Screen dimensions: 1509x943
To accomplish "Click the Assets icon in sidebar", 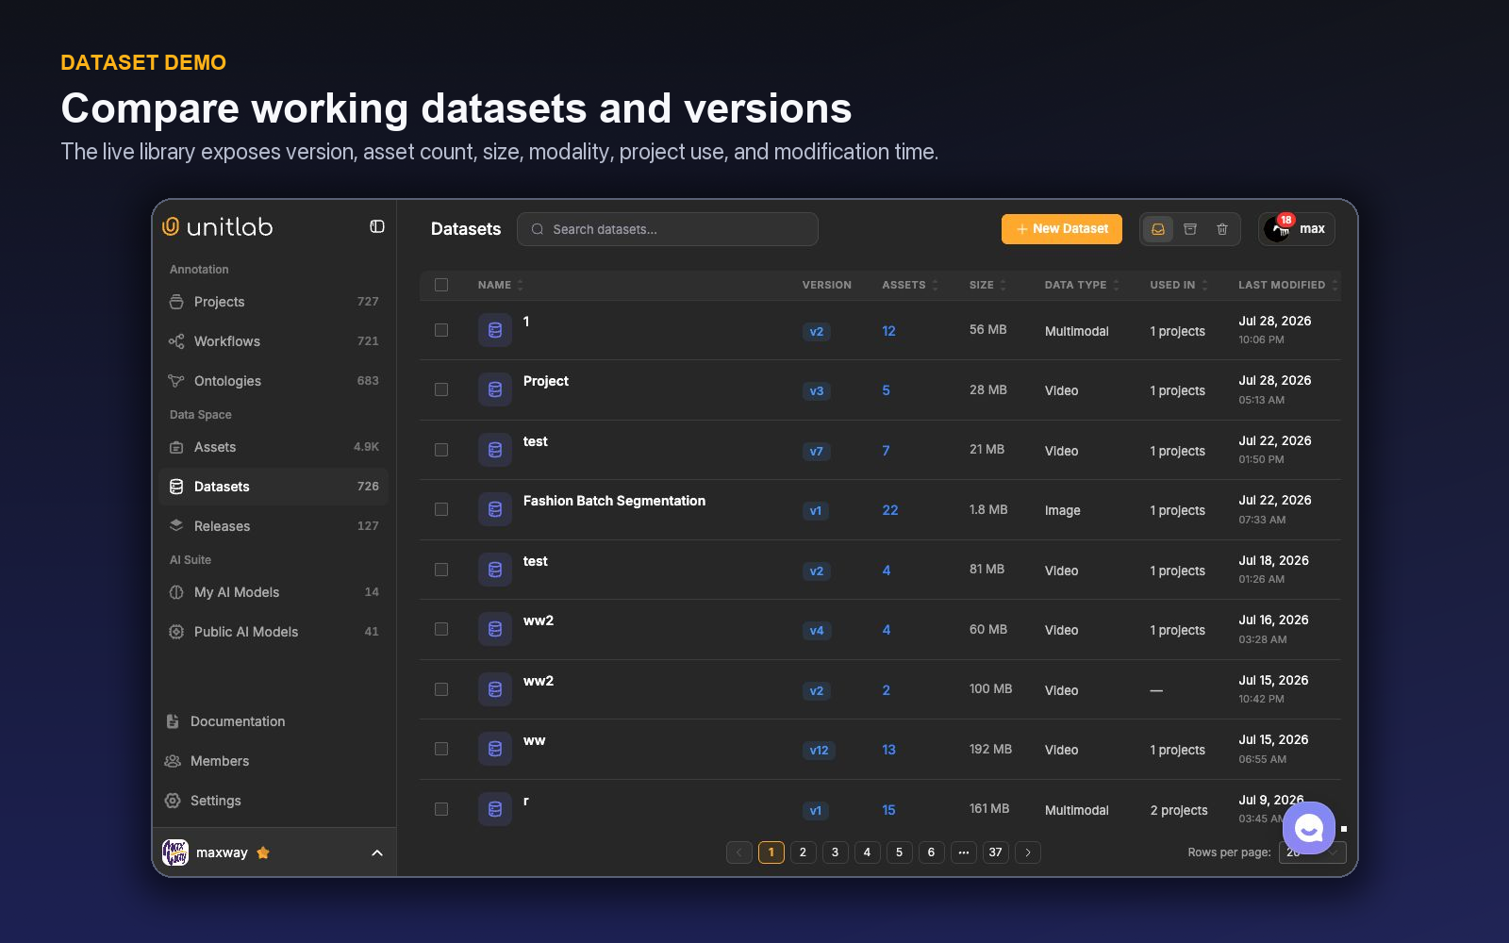I will 176,447.
